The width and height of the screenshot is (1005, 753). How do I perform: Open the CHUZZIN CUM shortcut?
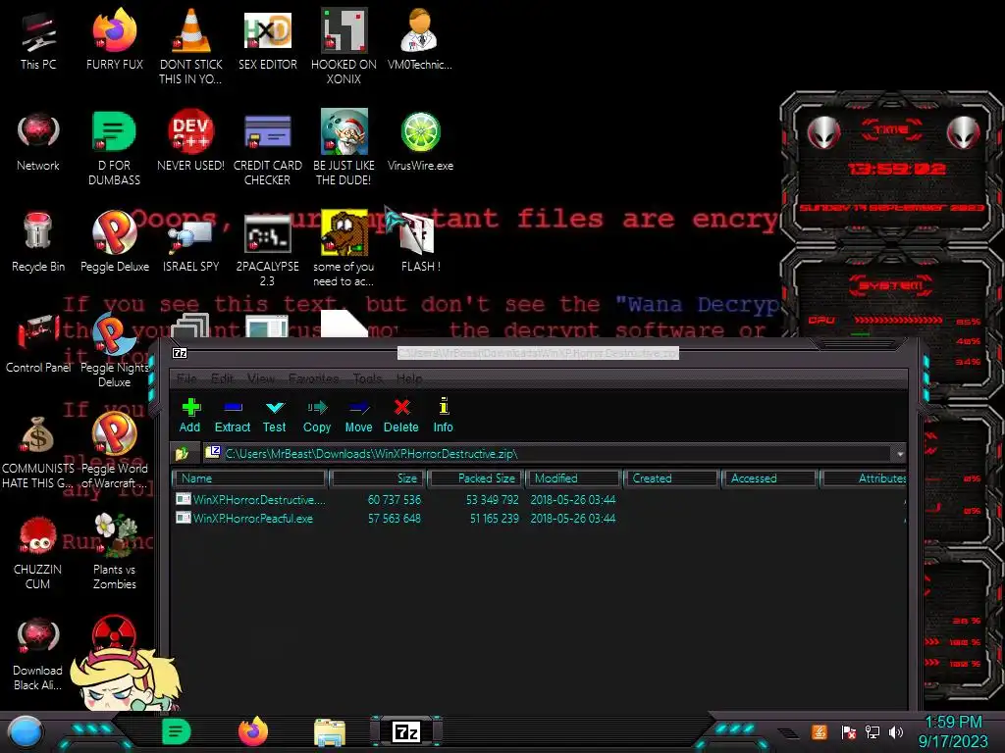[x=38, y=553]
